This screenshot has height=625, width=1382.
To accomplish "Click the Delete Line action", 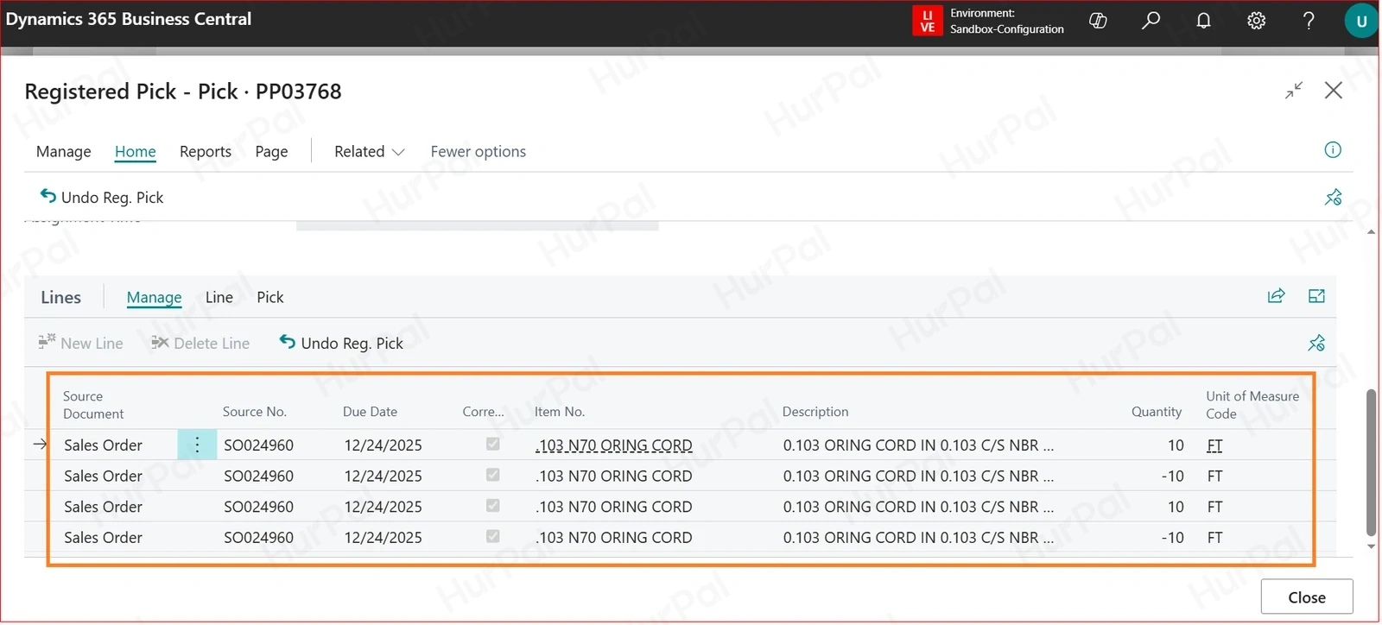I will coord(200,343).
